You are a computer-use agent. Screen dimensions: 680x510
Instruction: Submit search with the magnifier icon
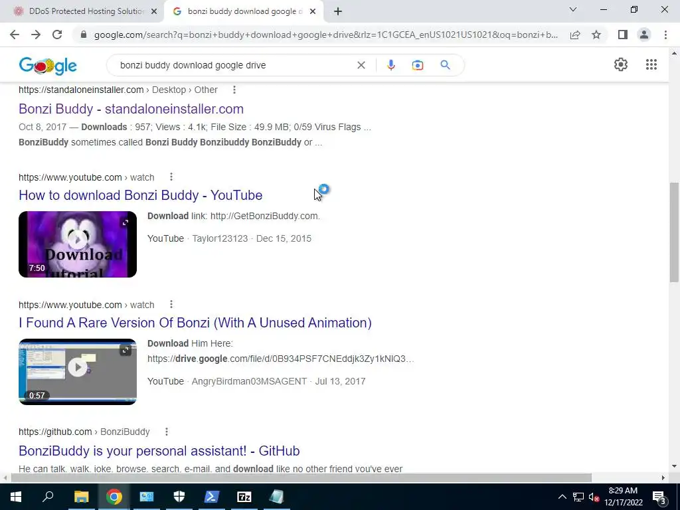(445, 65)
